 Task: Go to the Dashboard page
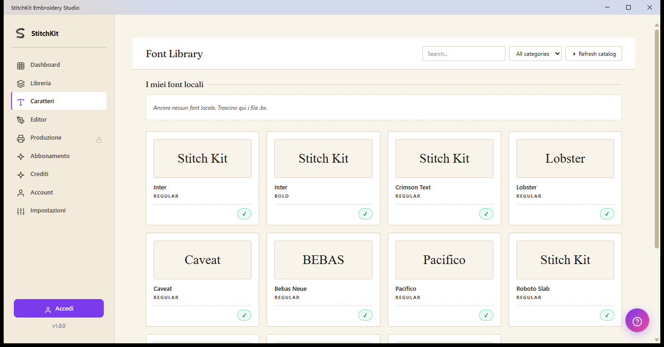(x=59, y=65)
